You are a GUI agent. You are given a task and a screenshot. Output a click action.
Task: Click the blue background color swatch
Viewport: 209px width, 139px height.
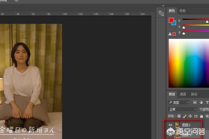tap(173, 23)
